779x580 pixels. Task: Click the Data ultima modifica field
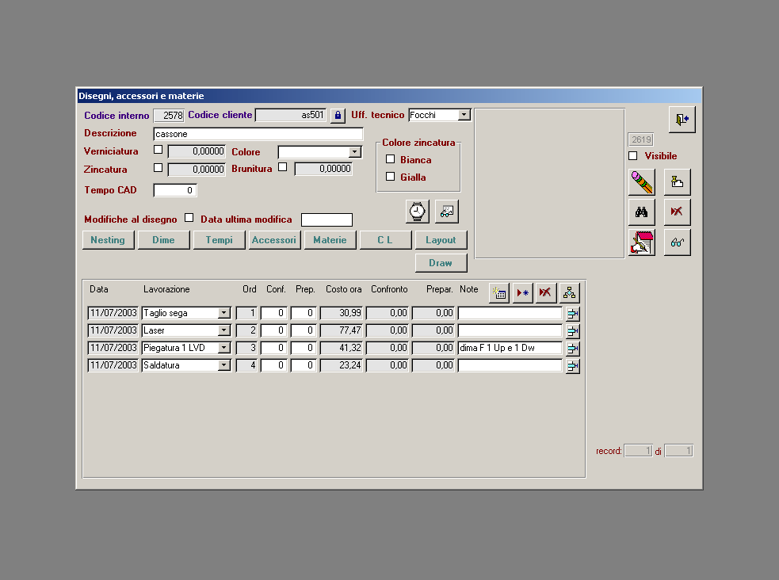click(x=327, y=219)
